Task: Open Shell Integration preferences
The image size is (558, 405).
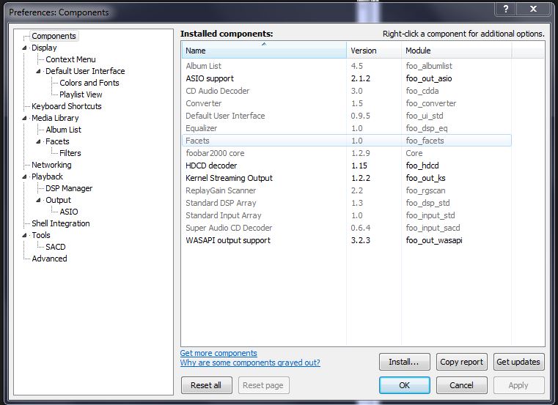Action: coord(61,223)
